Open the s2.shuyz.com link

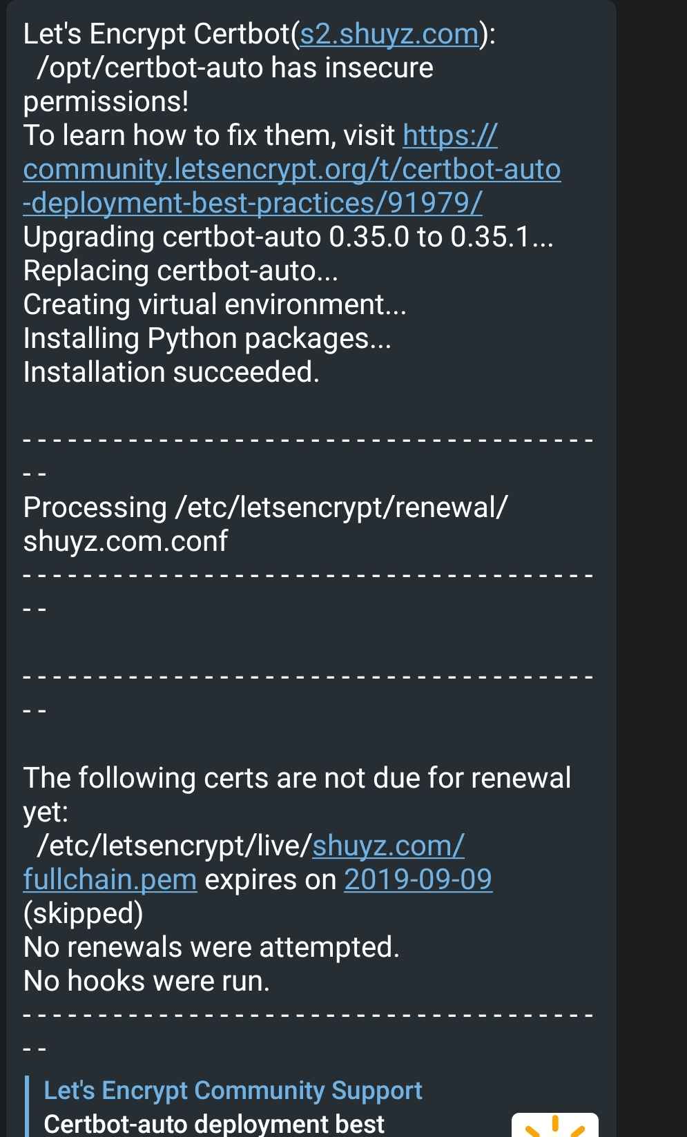click(389, 34)
